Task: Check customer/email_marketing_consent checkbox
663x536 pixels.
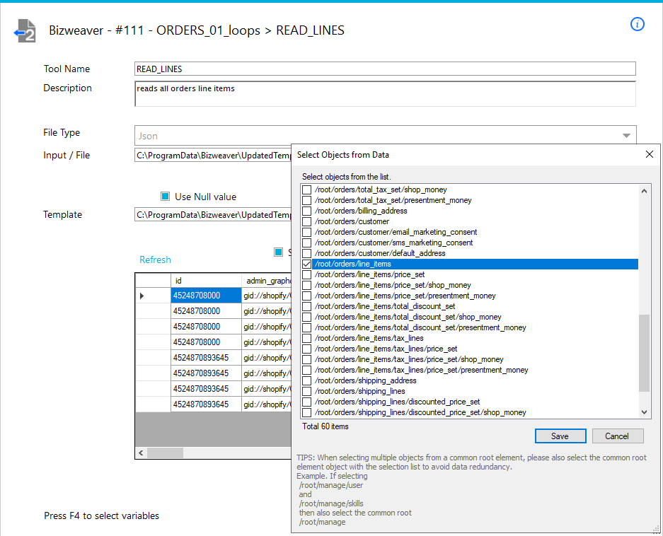Action: coord(307,232)
